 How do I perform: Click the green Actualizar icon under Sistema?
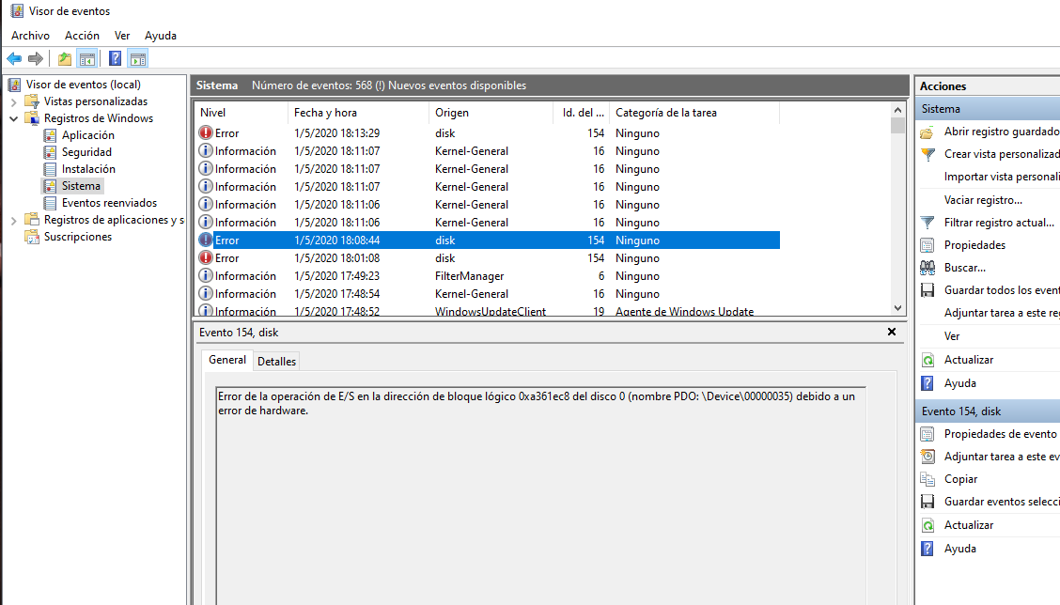click(x=927, y=360)
